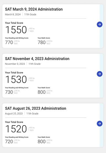The width and height of the screenshot is (106, 153).
Task: Click the 730 Reading and Writing score
Action: [x=9, y=92]
